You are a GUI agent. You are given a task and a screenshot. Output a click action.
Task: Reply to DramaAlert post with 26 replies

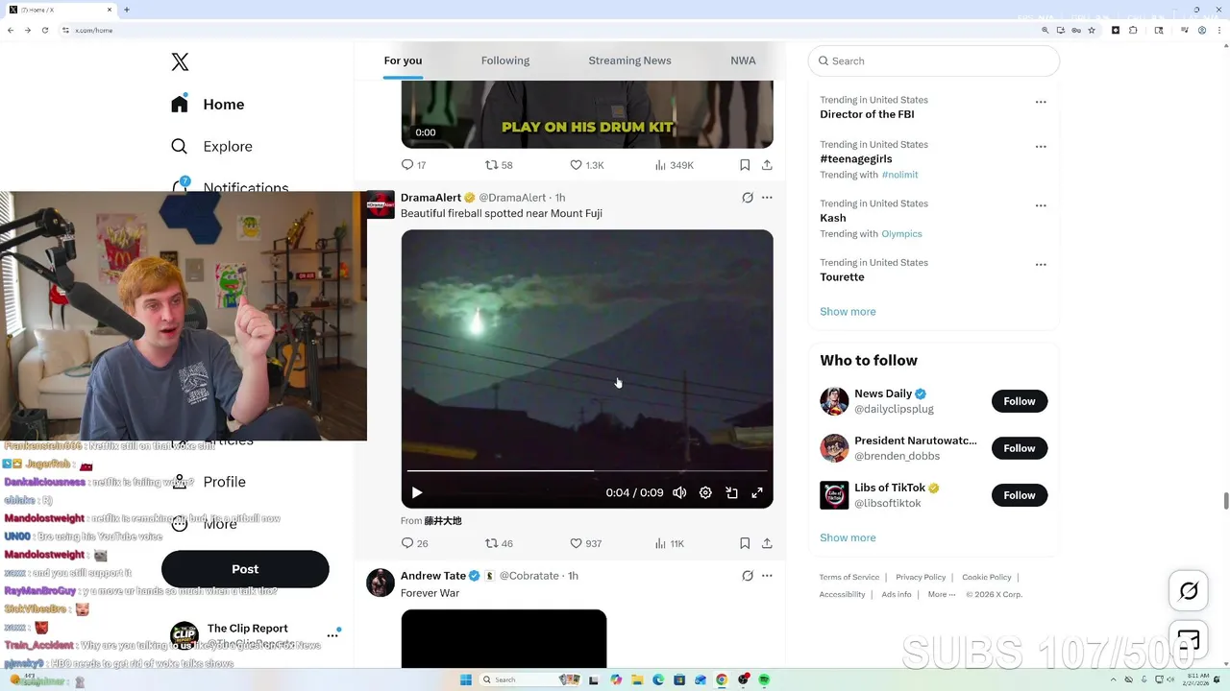414,543
